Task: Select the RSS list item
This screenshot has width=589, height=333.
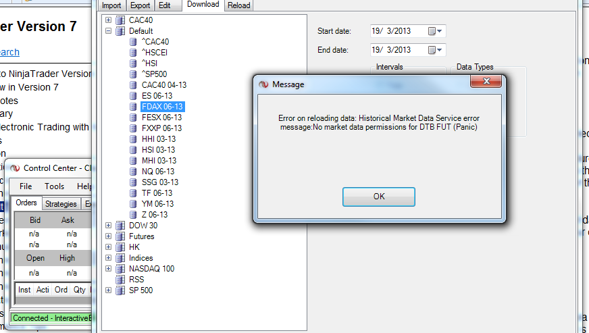Action: coord(136,280)
